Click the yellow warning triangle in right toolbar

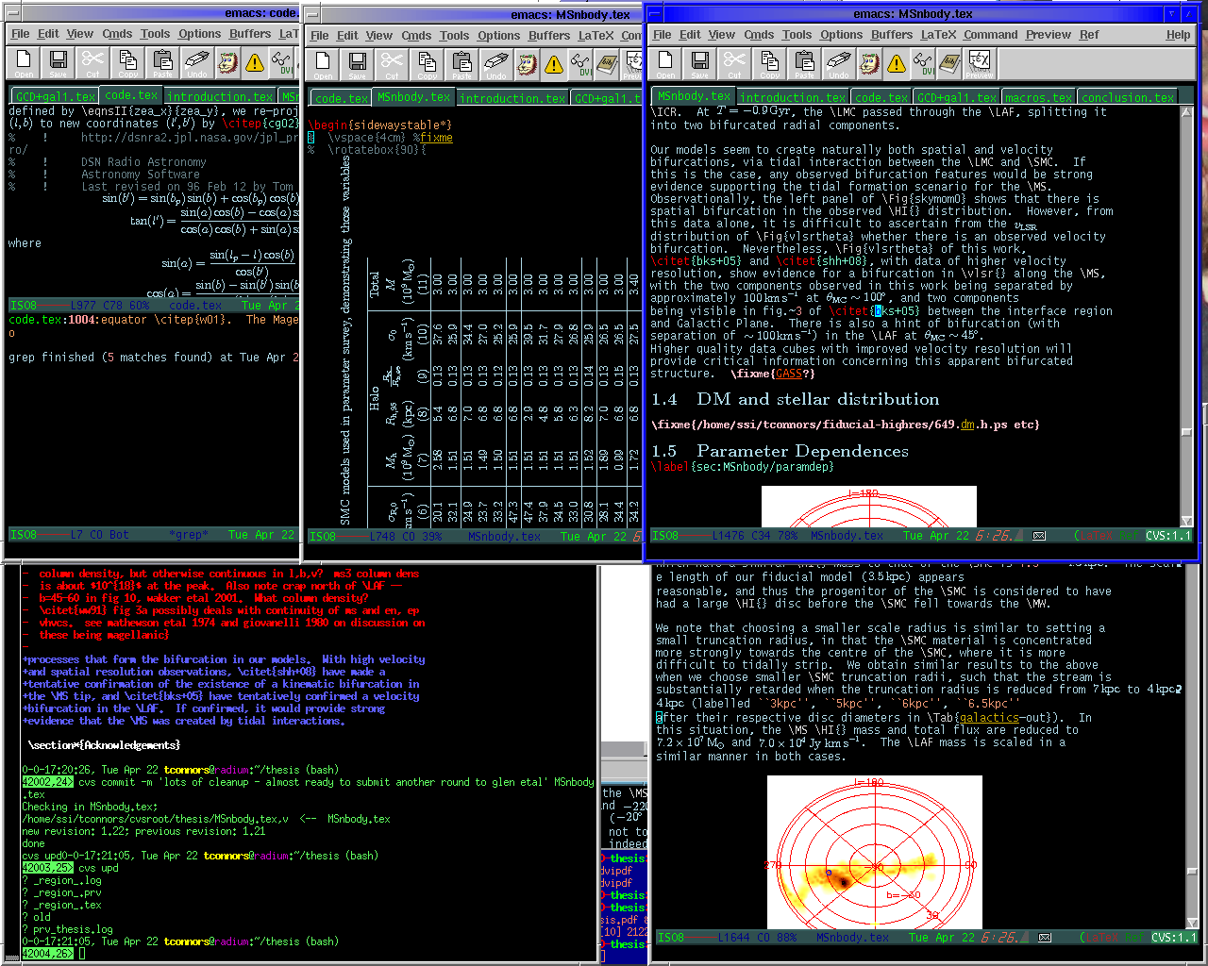point(896,63)
